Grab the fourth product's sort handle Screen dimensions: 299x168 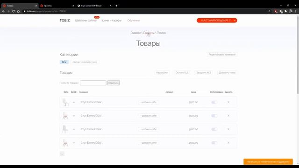[74, 143]
